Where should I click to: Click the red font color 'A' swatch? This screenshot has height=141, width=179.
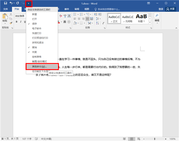tap(59, 22)
